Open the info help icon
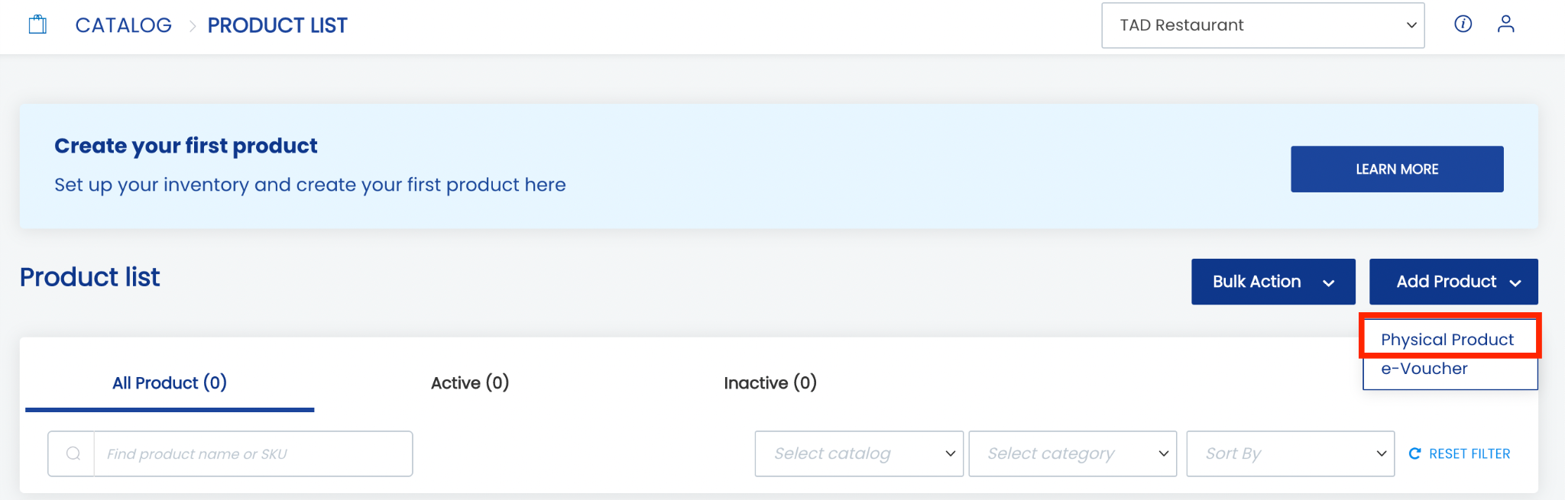Image resolution: width=1565 pixels, height=500 pixels. click(x=1463, y=24)
